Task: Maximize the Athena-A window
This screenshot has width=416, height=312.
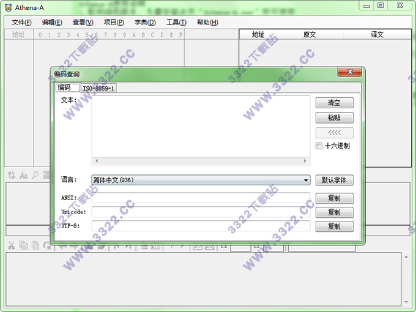Action: pyautogui.click(x=381, y=6)
